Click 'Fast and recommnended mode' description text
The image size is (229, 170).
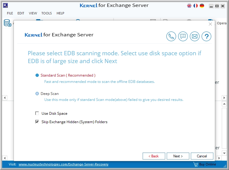point(99,82)
